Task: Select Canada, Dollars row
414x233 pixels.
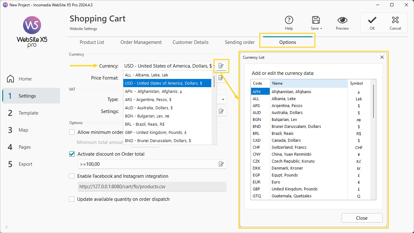Action: (x=311, y=140)
